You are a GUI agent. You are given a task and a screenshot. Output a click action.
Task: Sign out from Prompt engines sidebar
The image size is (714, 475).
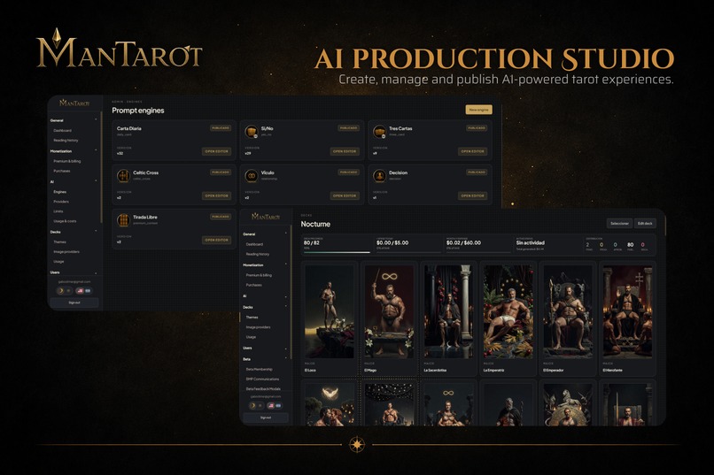coord(74,303)
